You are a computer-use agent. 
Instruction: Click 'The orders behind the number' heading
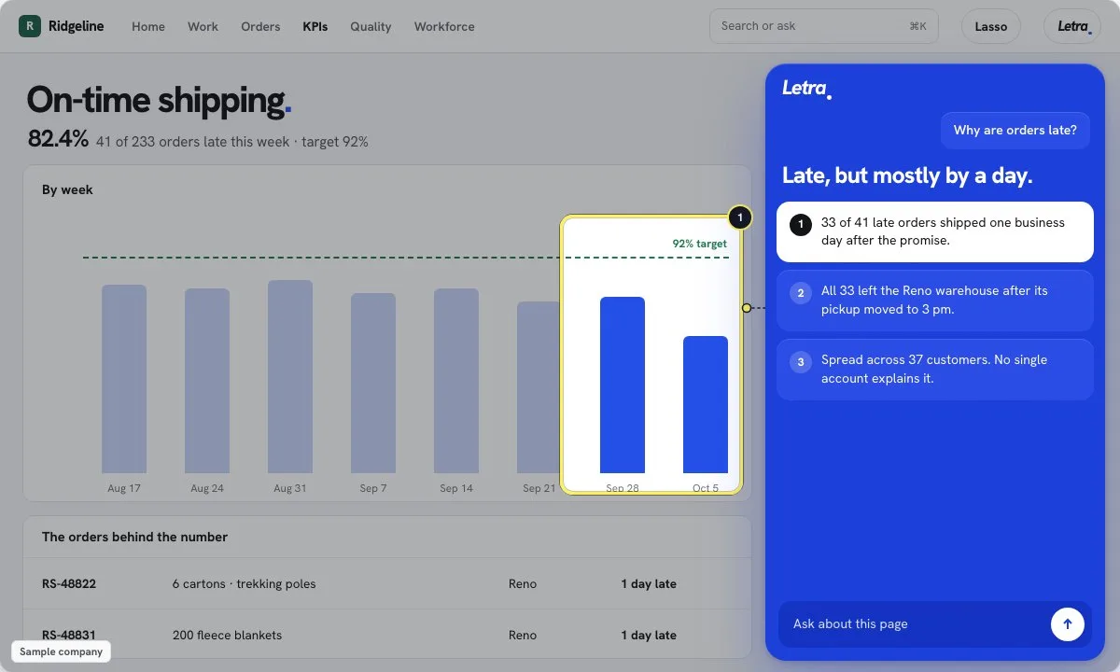[134, 537]
